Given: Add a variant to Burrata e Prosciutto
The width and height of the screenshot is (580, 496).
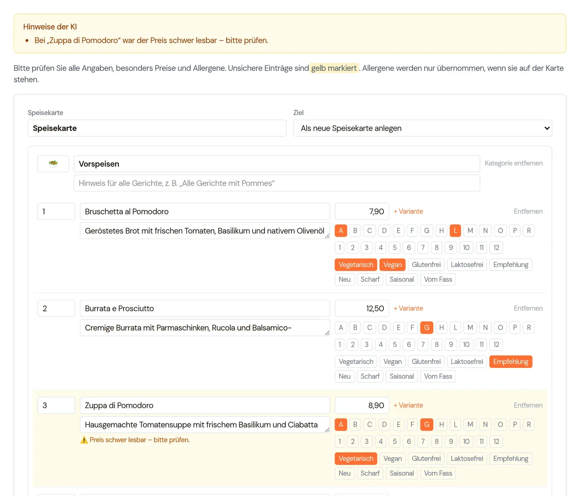Looking at the screenshot, I should (408, 308).
